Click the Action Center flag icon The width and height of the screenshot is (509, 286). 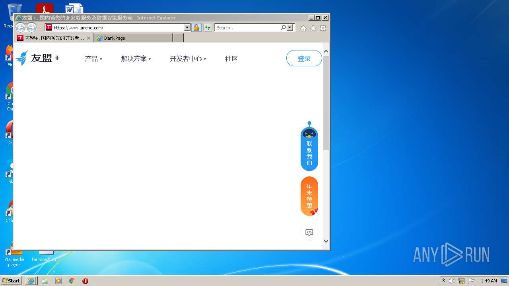(471, 281)
